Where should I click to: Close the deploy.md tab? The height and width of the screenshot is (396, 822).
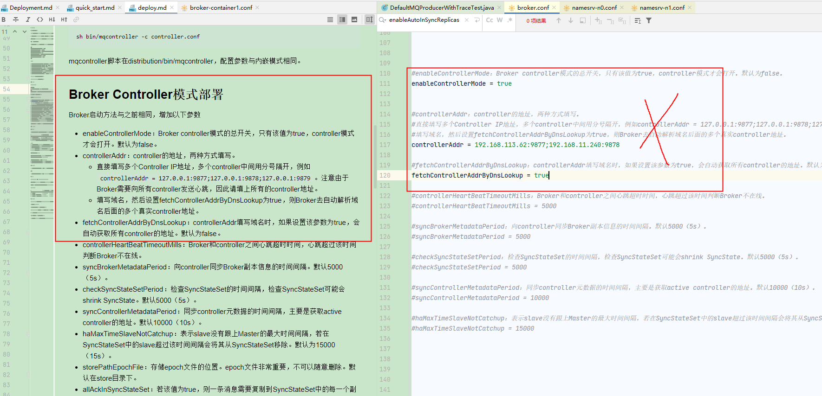(172, 7)
